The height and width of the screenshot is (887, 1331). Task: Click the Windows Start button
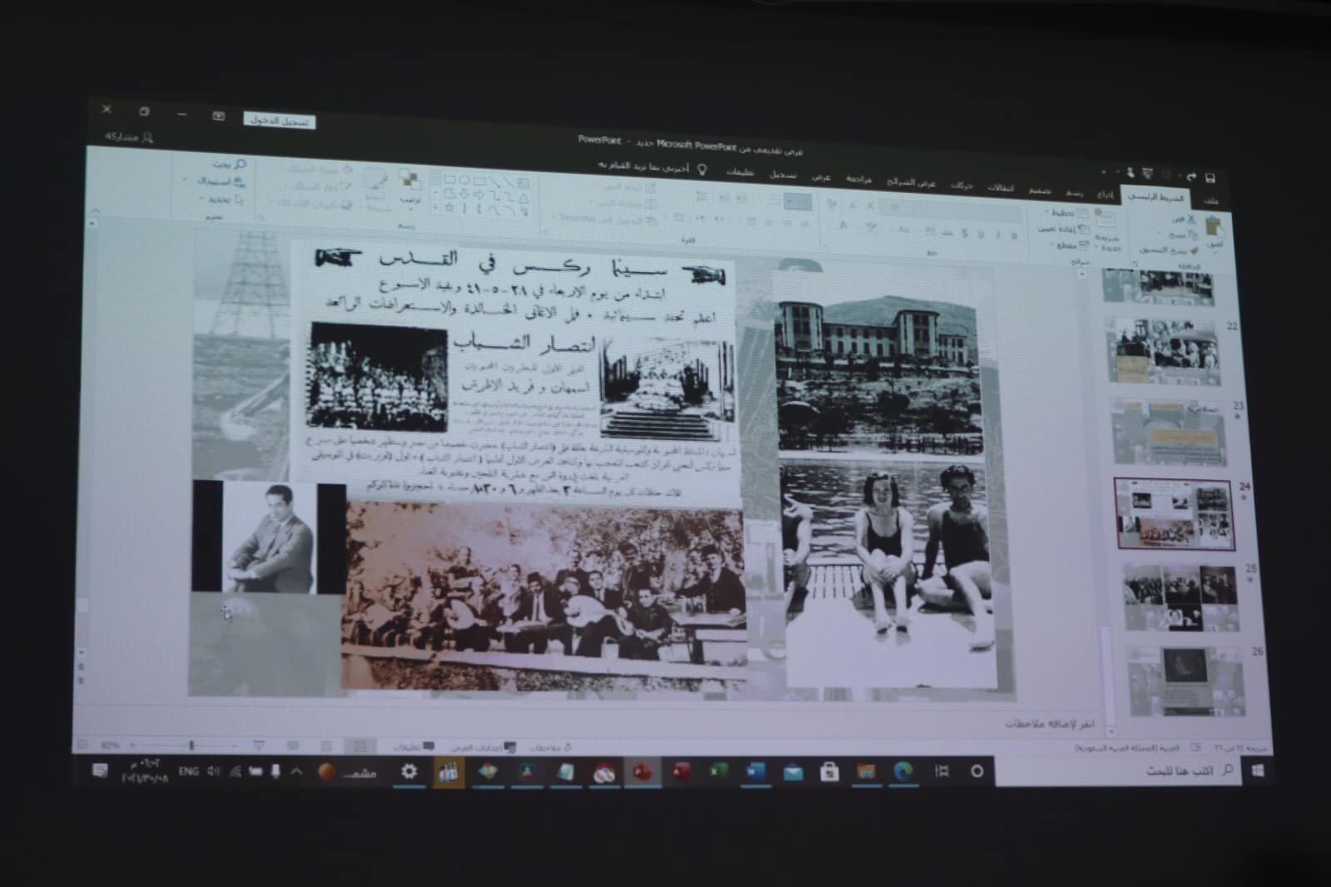tap(1258, 772)
